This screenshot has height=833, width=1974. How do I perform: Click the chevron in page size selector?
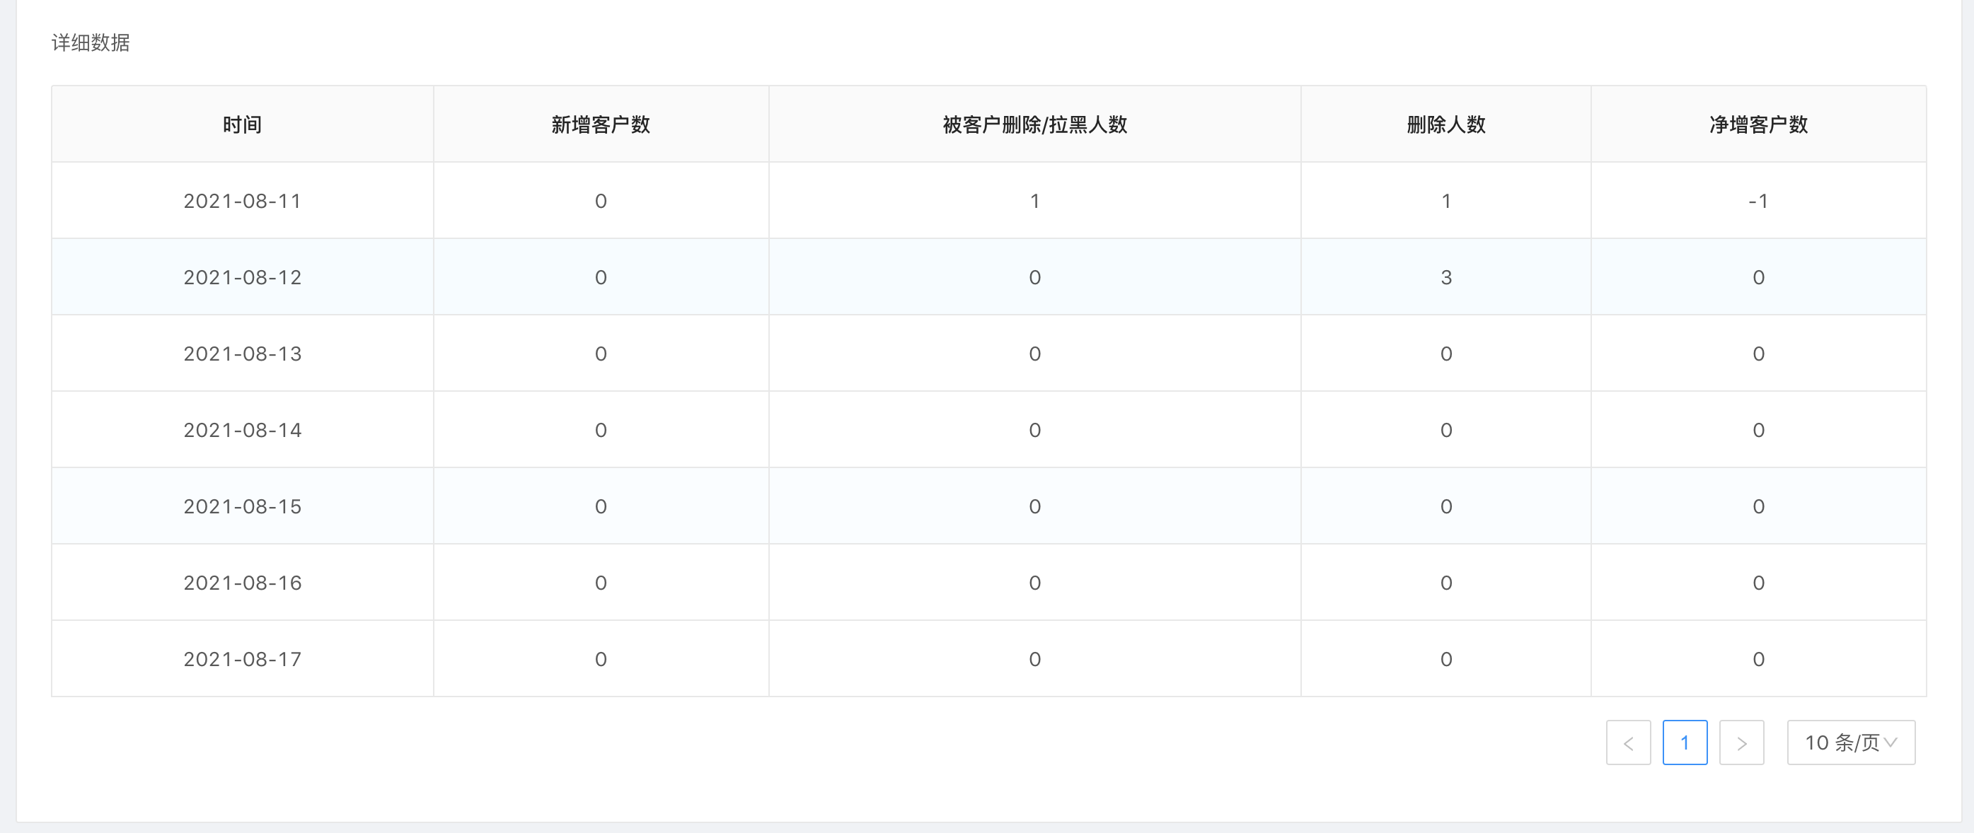[1891, 742]
